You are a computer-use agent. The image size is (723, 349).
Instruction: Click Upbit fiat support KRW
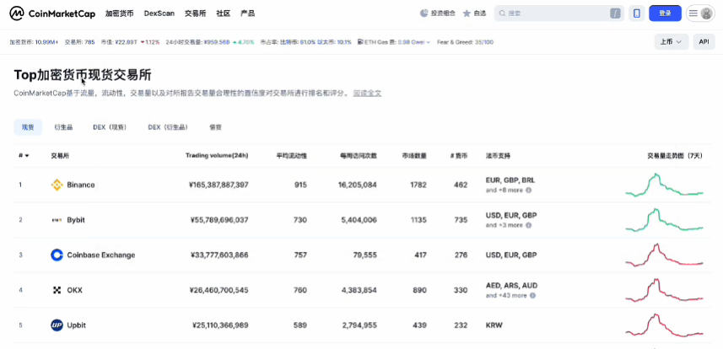[x=494, y=325]
